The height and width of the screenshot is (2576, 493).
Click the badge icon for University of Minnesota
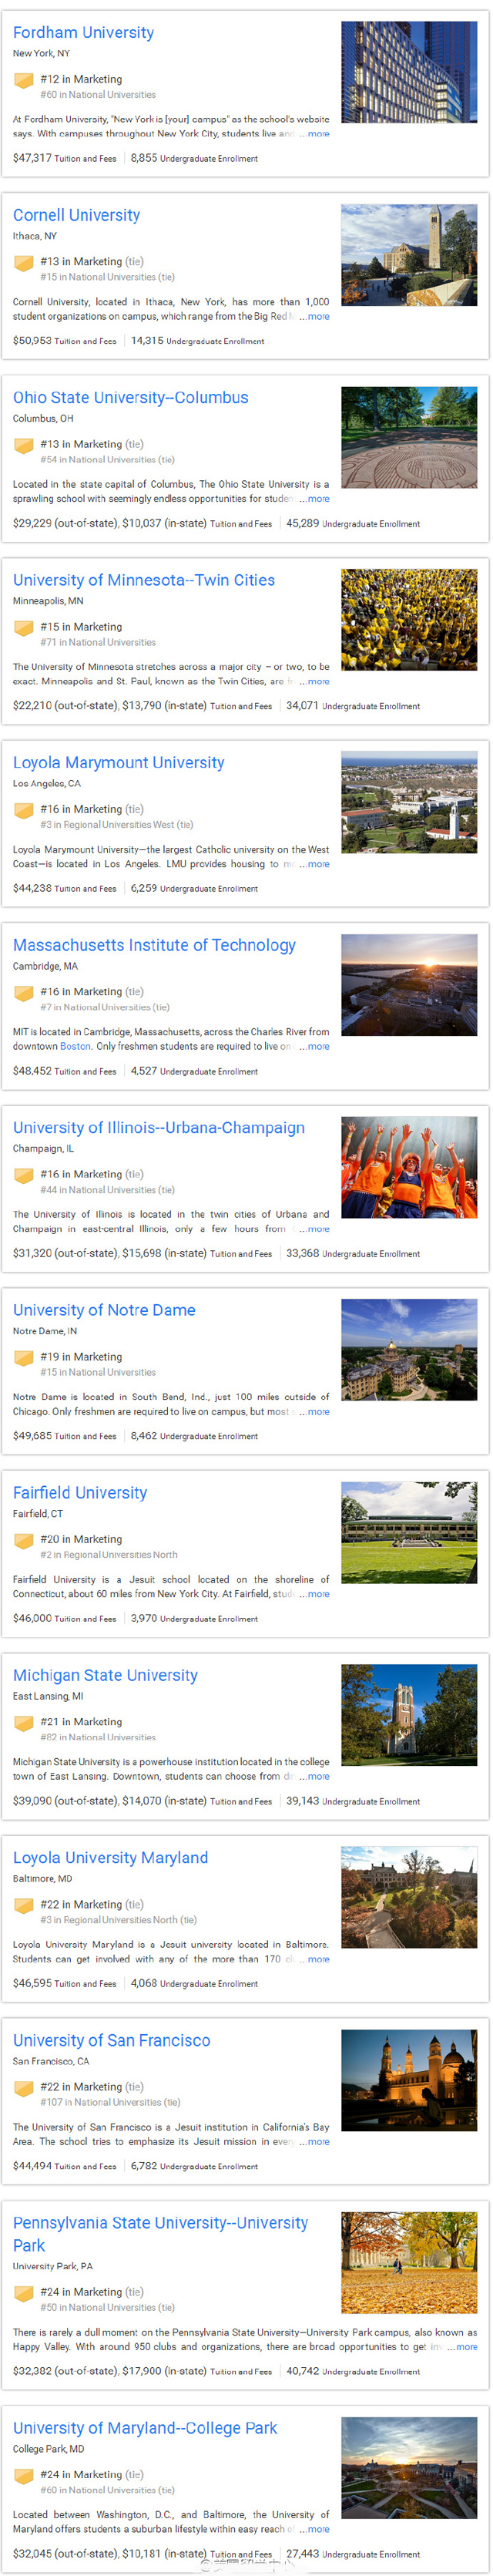23,628
